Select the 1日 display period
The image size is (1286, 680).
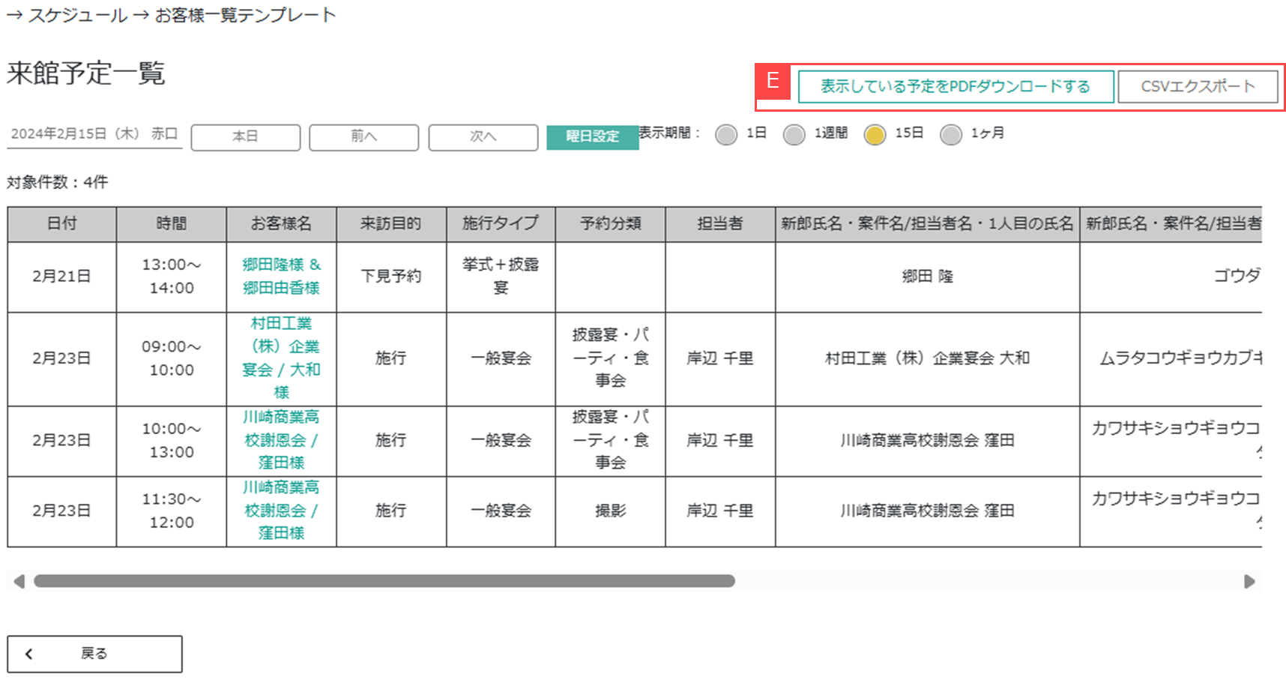click(725, 134)
